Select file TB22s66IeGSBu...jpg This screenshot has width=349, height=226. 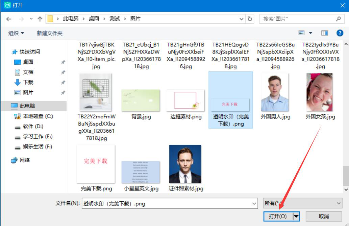click(275, 55)
